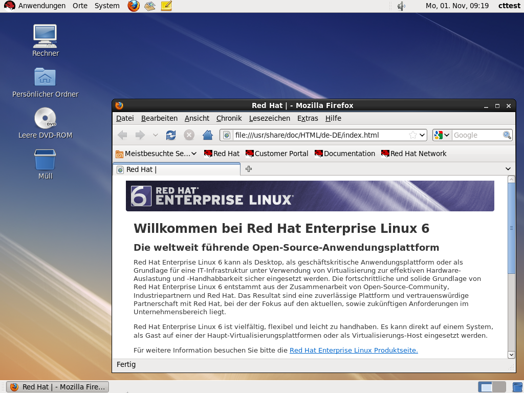Open the Chronik menu
Viewport: 524px width, 393px height.
coord(229,118)
